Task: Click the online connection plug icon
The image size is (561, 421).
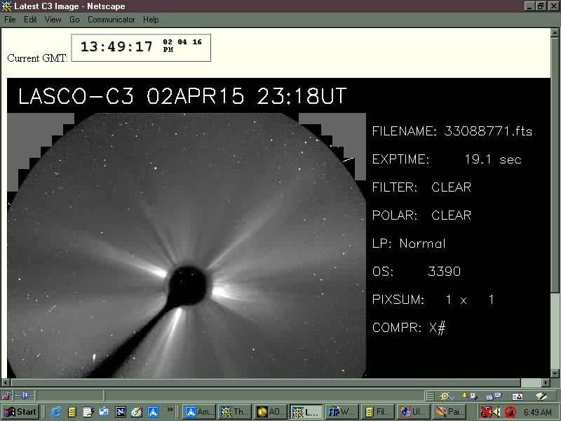Action: (x=25, y=396)
